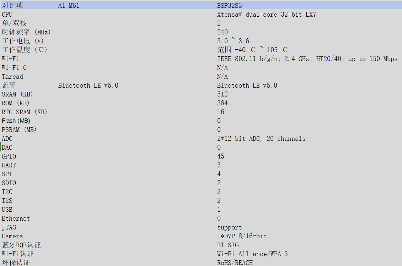Select the ESP32S3 header cell
This screenshot has height=266, width=402.
[x=230, y=6]
